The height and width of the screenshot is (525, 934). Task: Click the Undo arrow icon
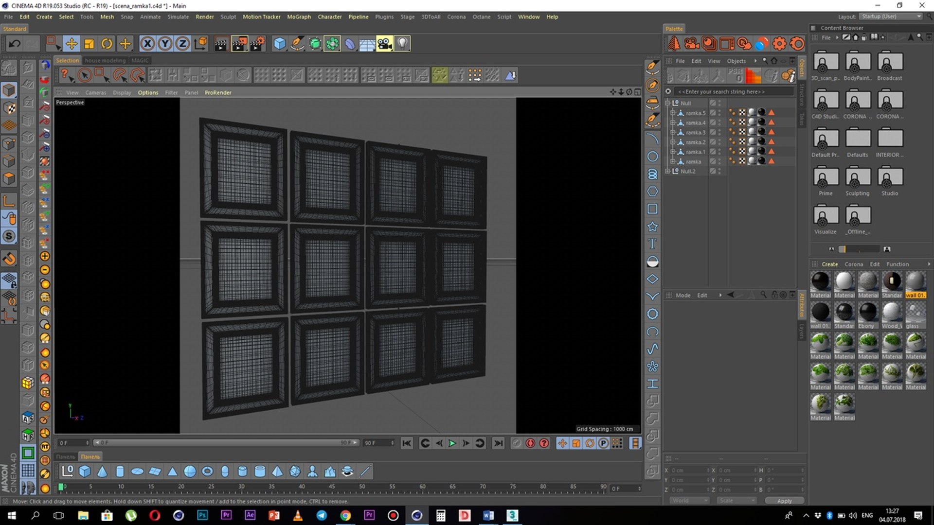[15, 44]
